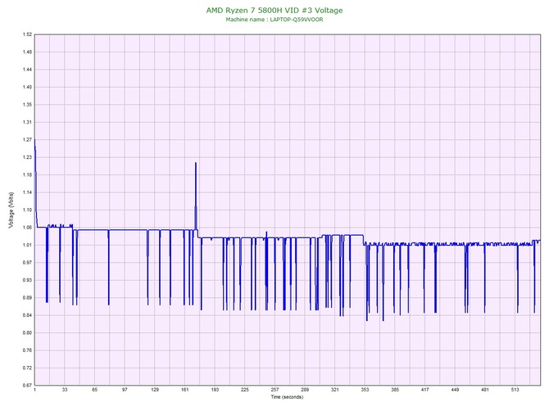
Task: Click the 'Machine name : LAPTOP-Q59VVOOR' subtitle
Action: pos(274,20)
